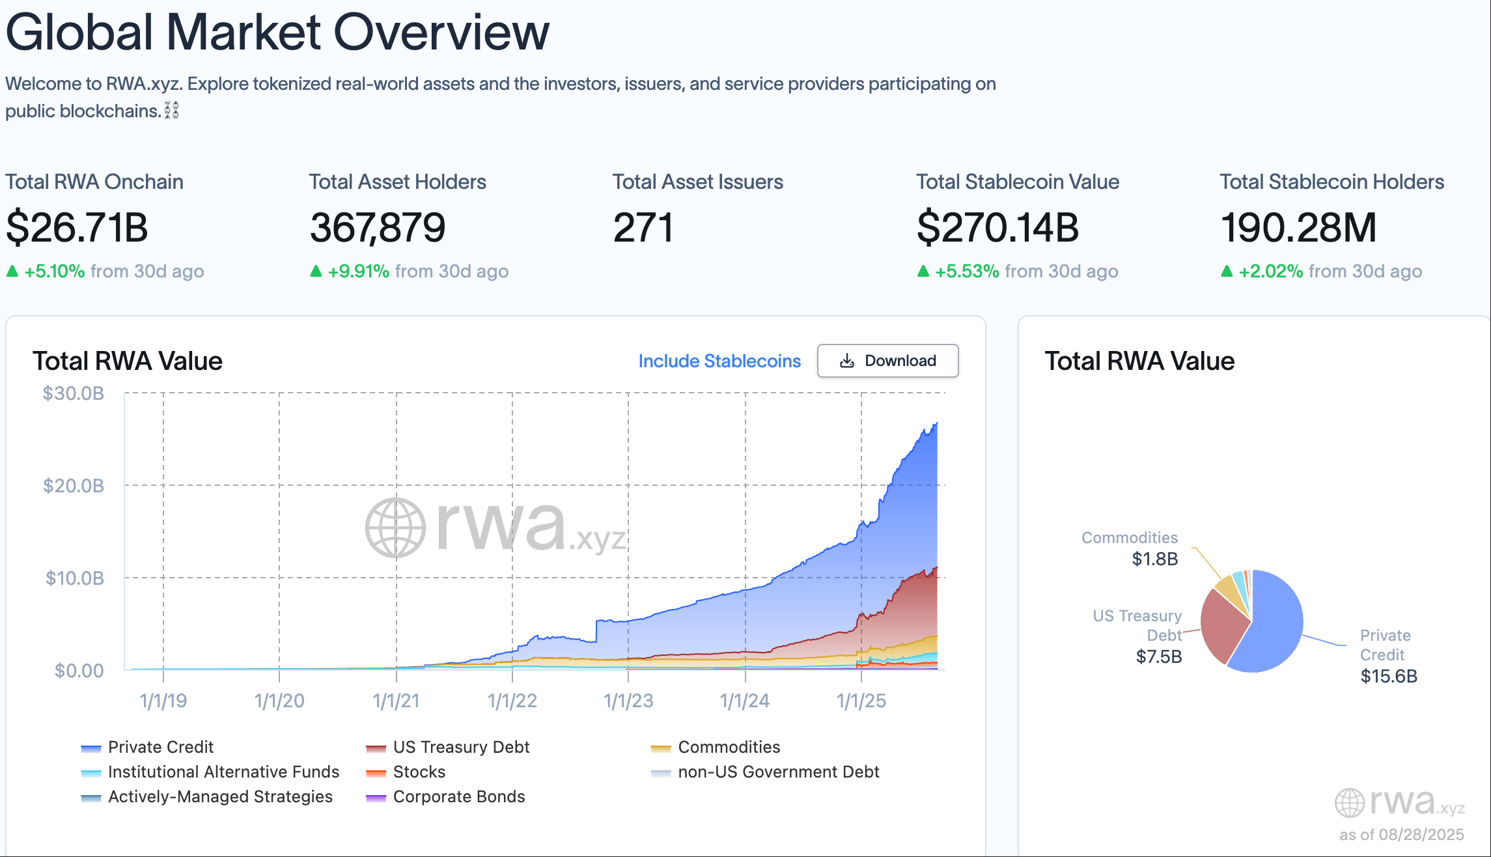Click green arrow under Total RWA Onchain

(x=12, y=271)
